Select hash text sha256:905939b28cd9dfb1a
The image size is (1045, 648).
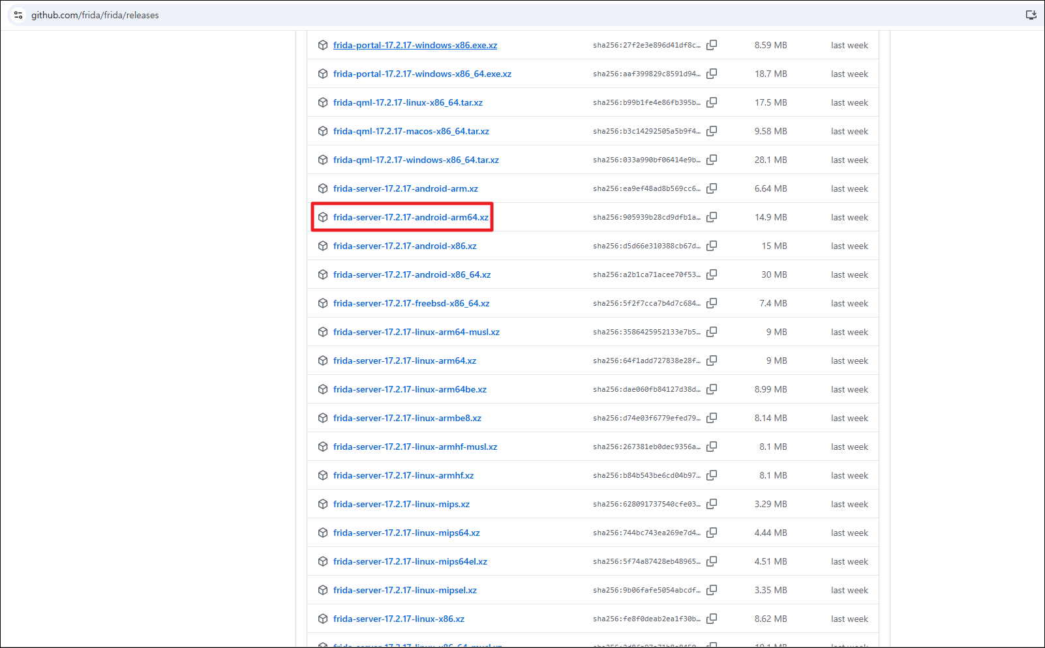point(646,217)
